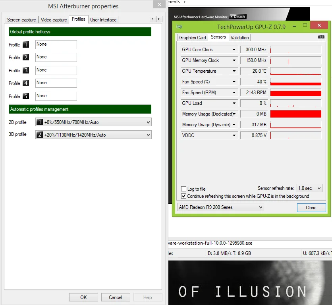Click the Profile 5 hotkey field
The image size is (332, 305).
[56, 97]
